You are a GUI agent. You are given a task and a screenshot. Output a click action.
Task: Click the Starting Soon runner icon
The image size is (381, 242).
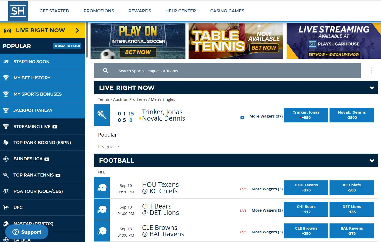tap(6, 62)
